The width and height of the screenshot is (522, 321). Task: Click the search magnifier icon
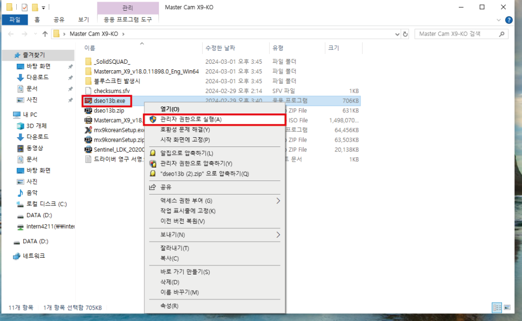point(501,34)
